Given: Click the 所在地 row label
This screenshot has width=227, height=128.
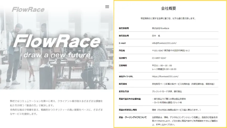Looking at the screenshot, I should (122, 51).
